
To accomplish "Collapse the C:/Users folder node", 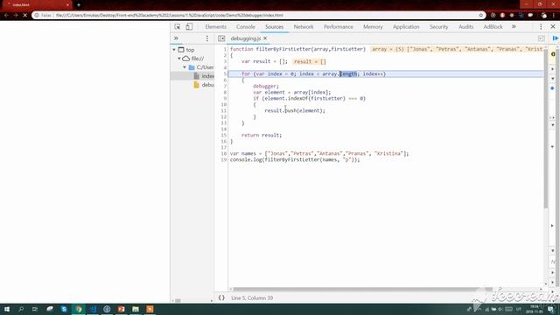I will 185,67.
